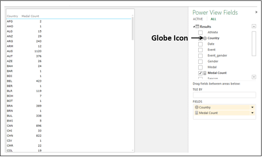262x157 pixels.
Task: Check the Athlete field checkbox
Action: [x=200, y=32]
